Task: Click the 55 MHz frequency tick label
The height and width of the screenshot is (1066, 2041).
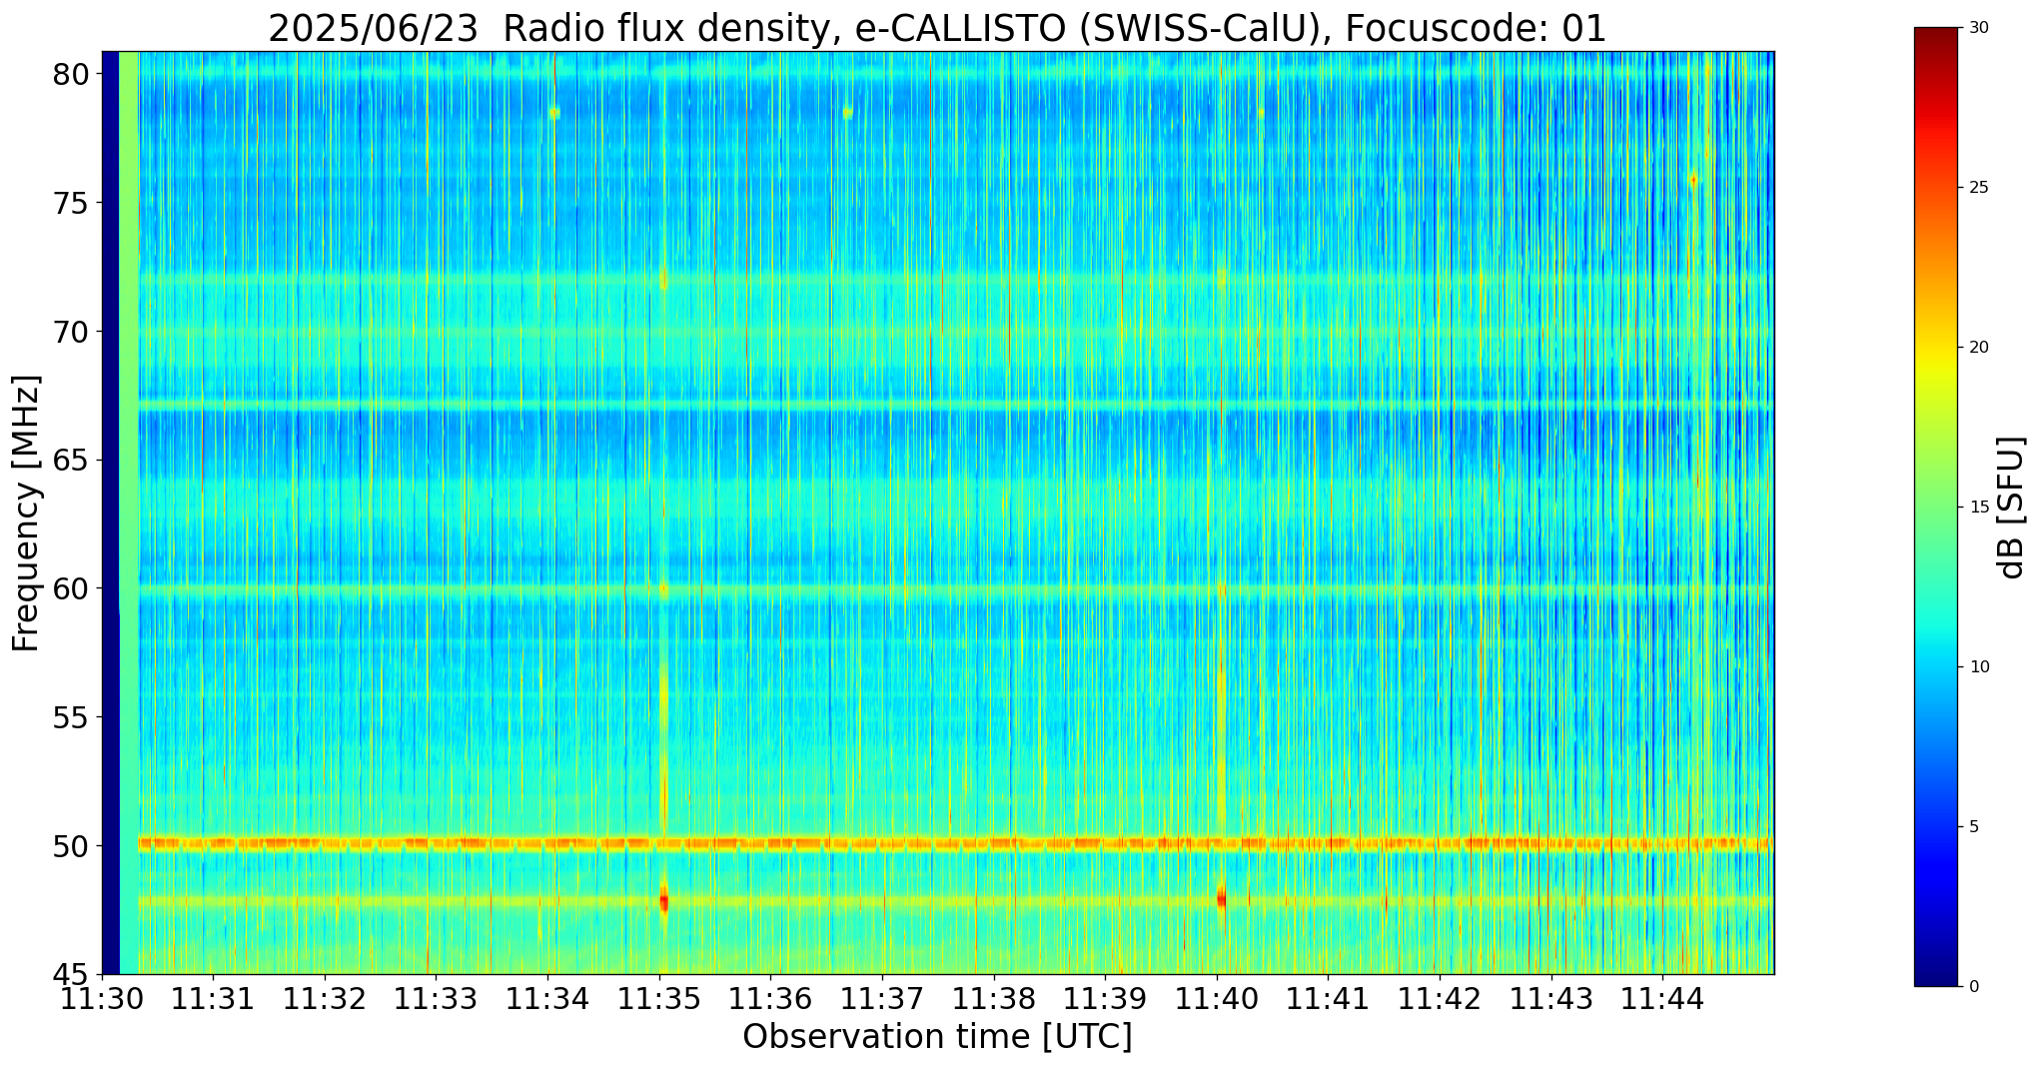Action: pos(73,717)
